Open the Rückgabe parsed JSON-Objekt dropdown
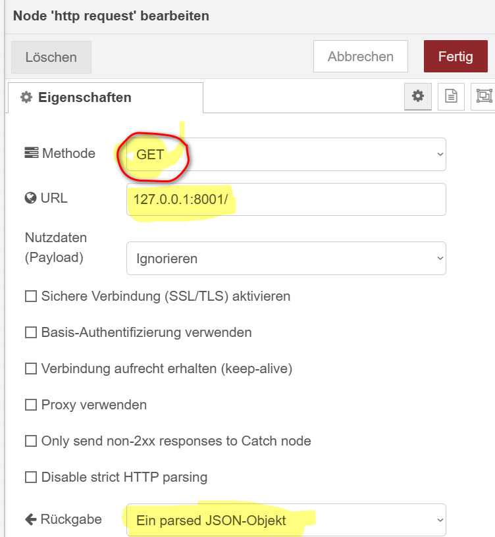 [286, 520]
